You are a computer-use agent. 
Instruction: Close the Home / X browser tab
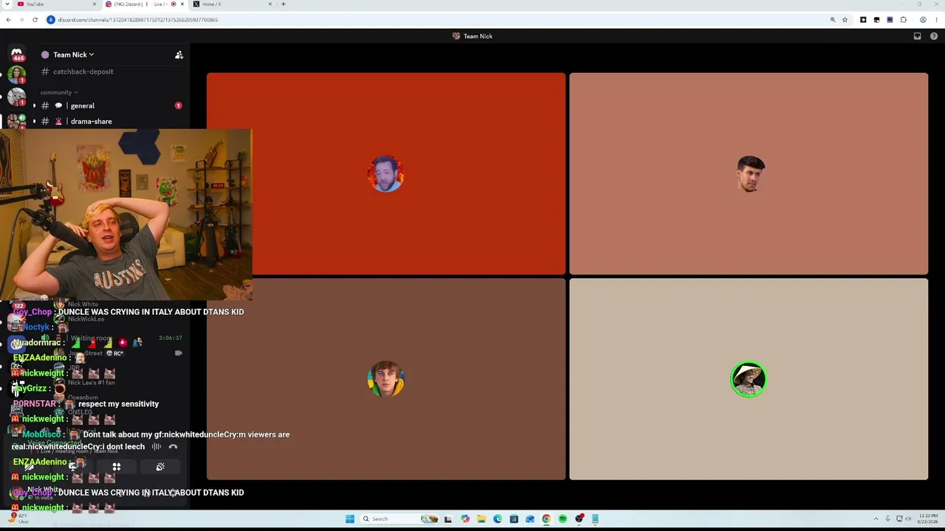(270, 4)
